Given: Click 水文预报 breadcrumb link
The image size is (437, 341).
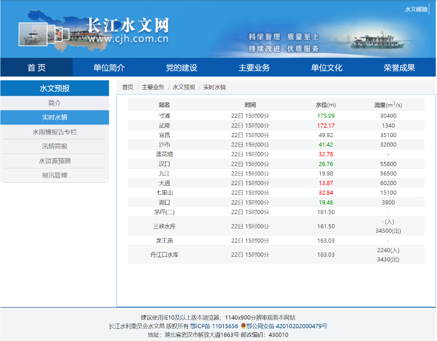Looking at the screenshot, I should point(184,87).
